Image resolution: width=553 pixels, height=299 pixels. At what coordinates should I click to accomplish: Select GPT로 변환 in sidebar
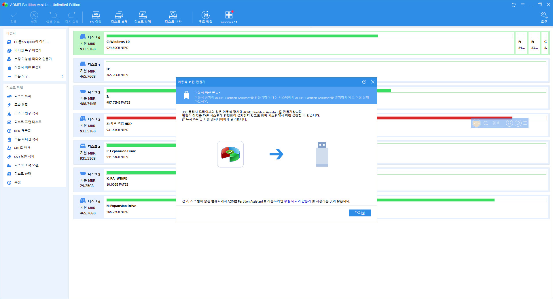click(22, 148)
